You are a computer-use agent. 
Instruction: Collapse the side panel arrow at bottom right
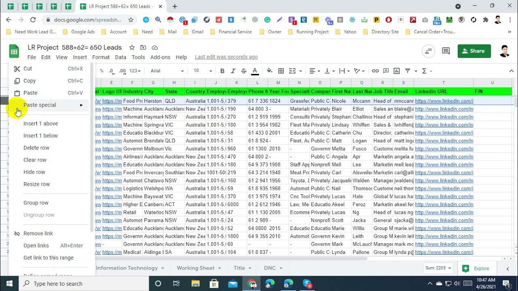(x=507, y=268)
